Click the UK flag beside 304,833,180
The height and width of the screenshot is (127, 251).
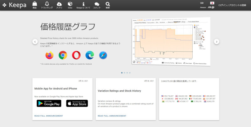tap(176, 96)
